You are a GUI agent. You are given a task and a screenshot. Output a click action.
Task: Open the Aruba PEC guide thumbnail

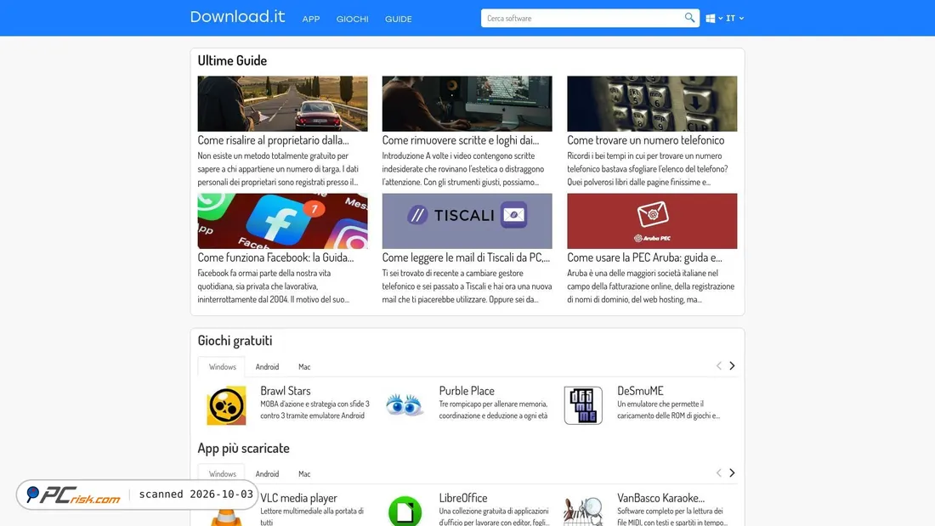coord(652,221)
